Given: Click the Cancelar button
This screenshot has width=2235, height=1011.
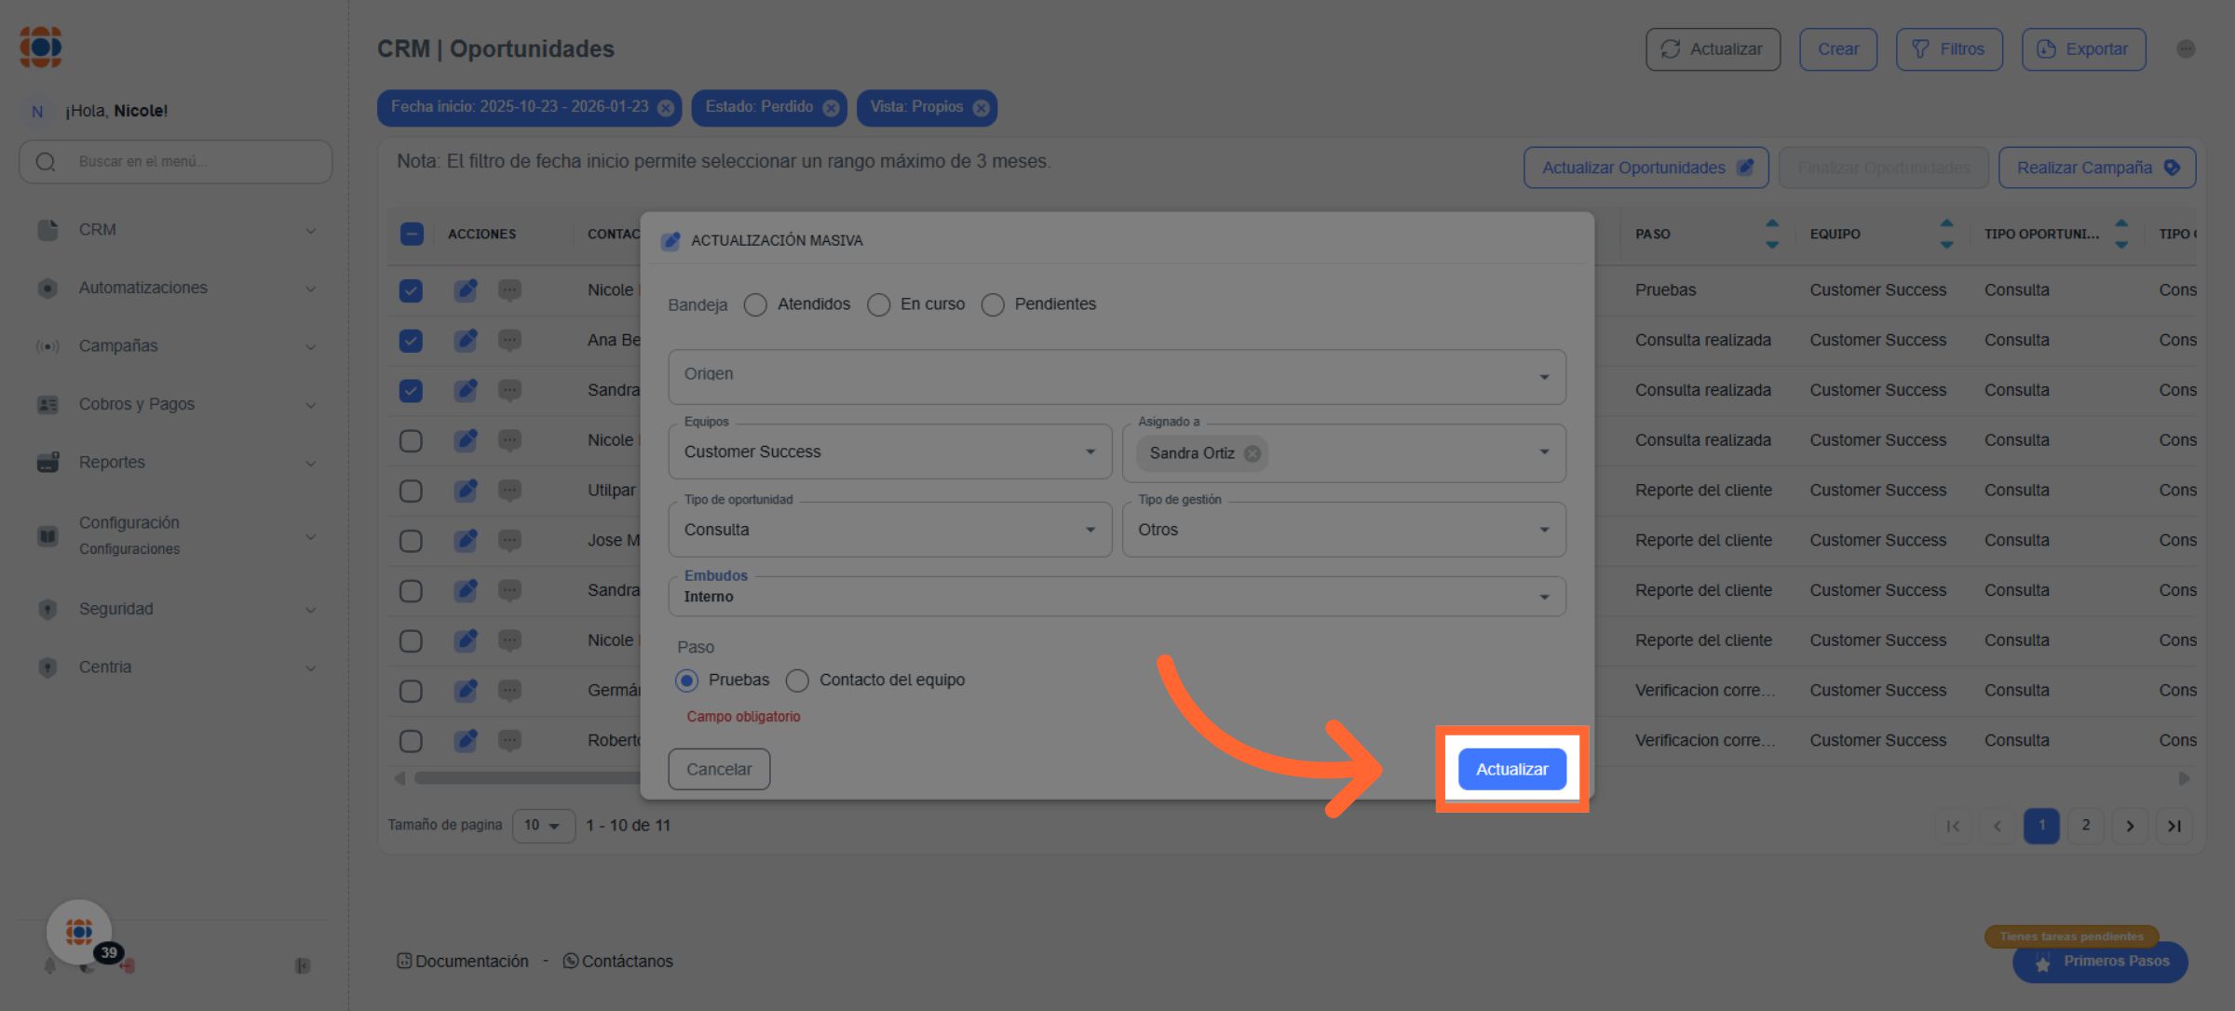Looking at the screenshot, I should click(x=718, y=769).
